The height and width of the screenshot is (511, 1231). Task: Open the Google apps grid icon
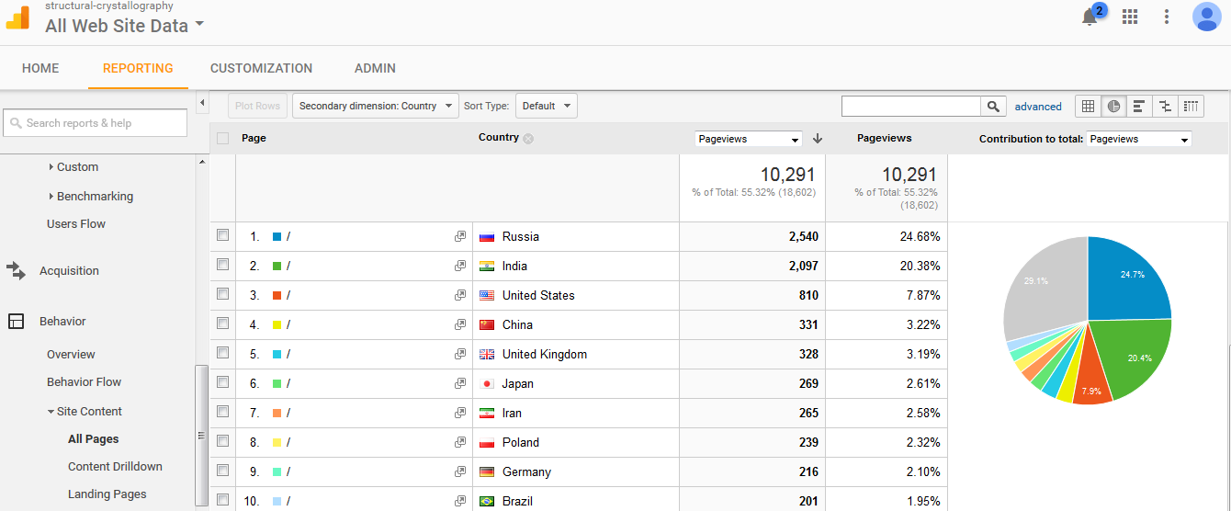[x=1130, y=17]
